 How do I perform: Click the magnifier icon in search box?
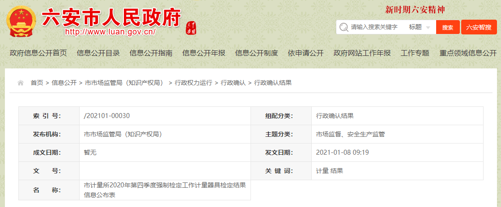[x=344, y=27]
